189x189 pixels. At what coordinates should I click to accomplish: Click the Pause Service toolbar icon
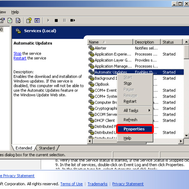coord(64,20)
